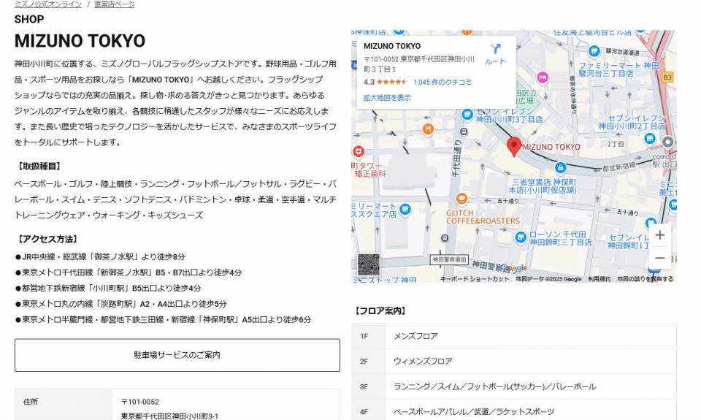
Task: Click the GLITCH COFFEE&ROASTERS cafe marker
Action: pos(461,199)
